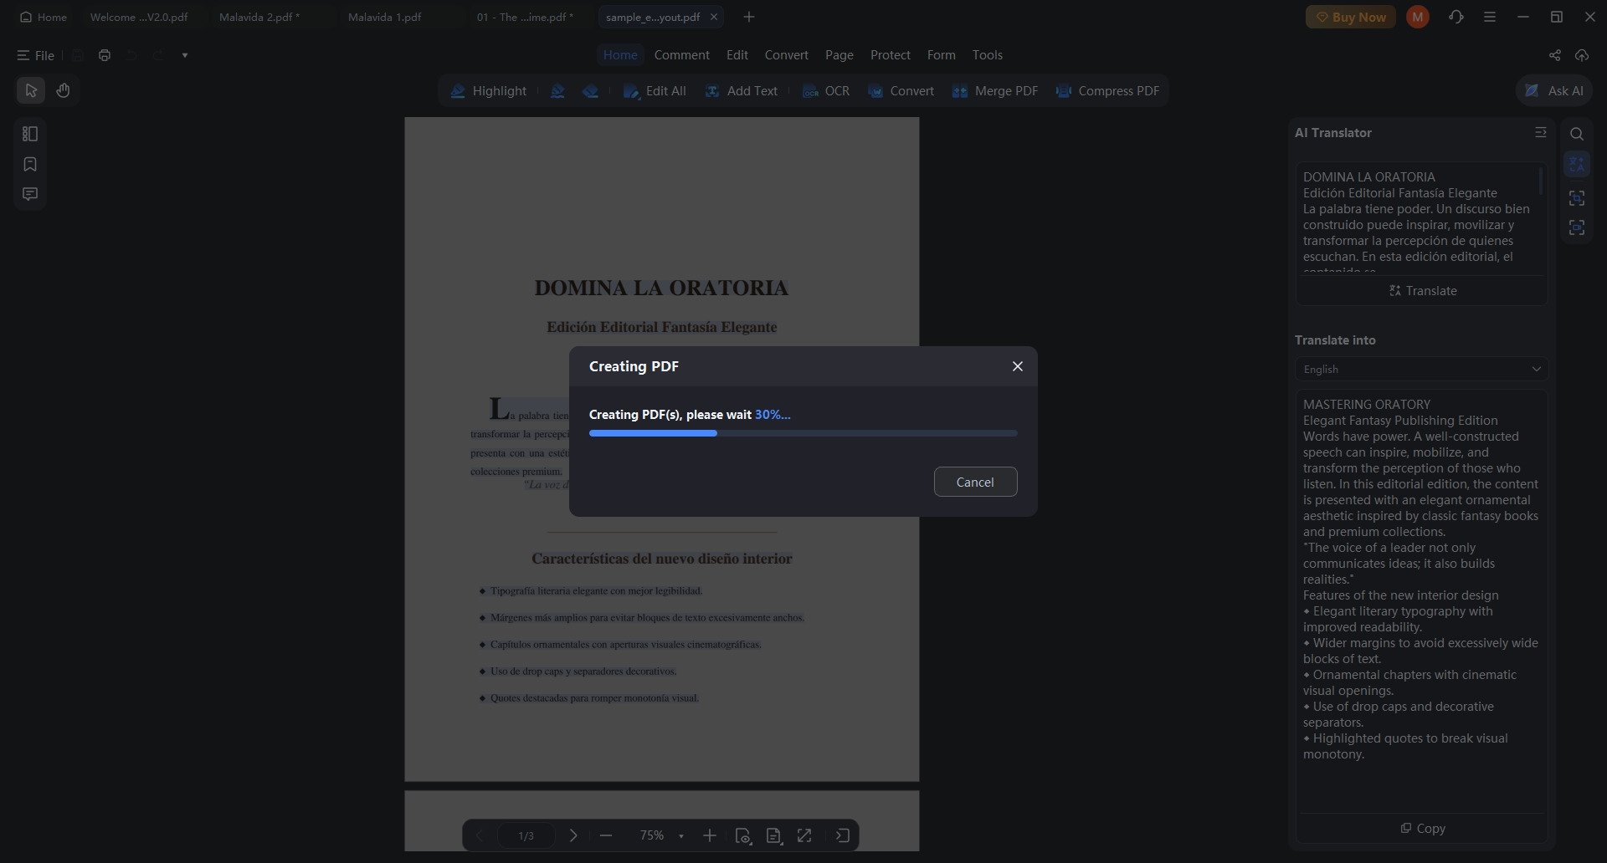Screen dimensions: 1607x863
Task: Collapse the AI Translator panel icon
Action: tap(1540, 132)
